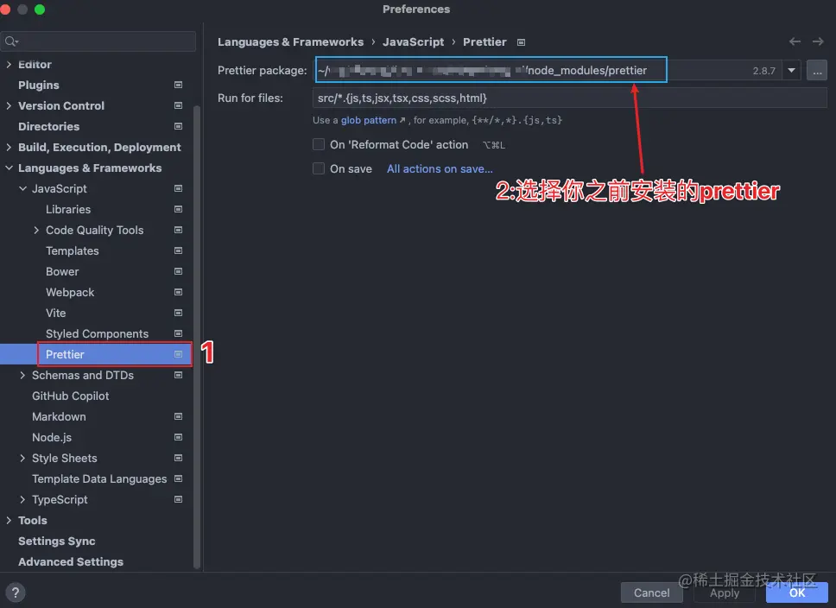Expand the Code Quality Tools node

pyautogui.click(x=36, y=230)
